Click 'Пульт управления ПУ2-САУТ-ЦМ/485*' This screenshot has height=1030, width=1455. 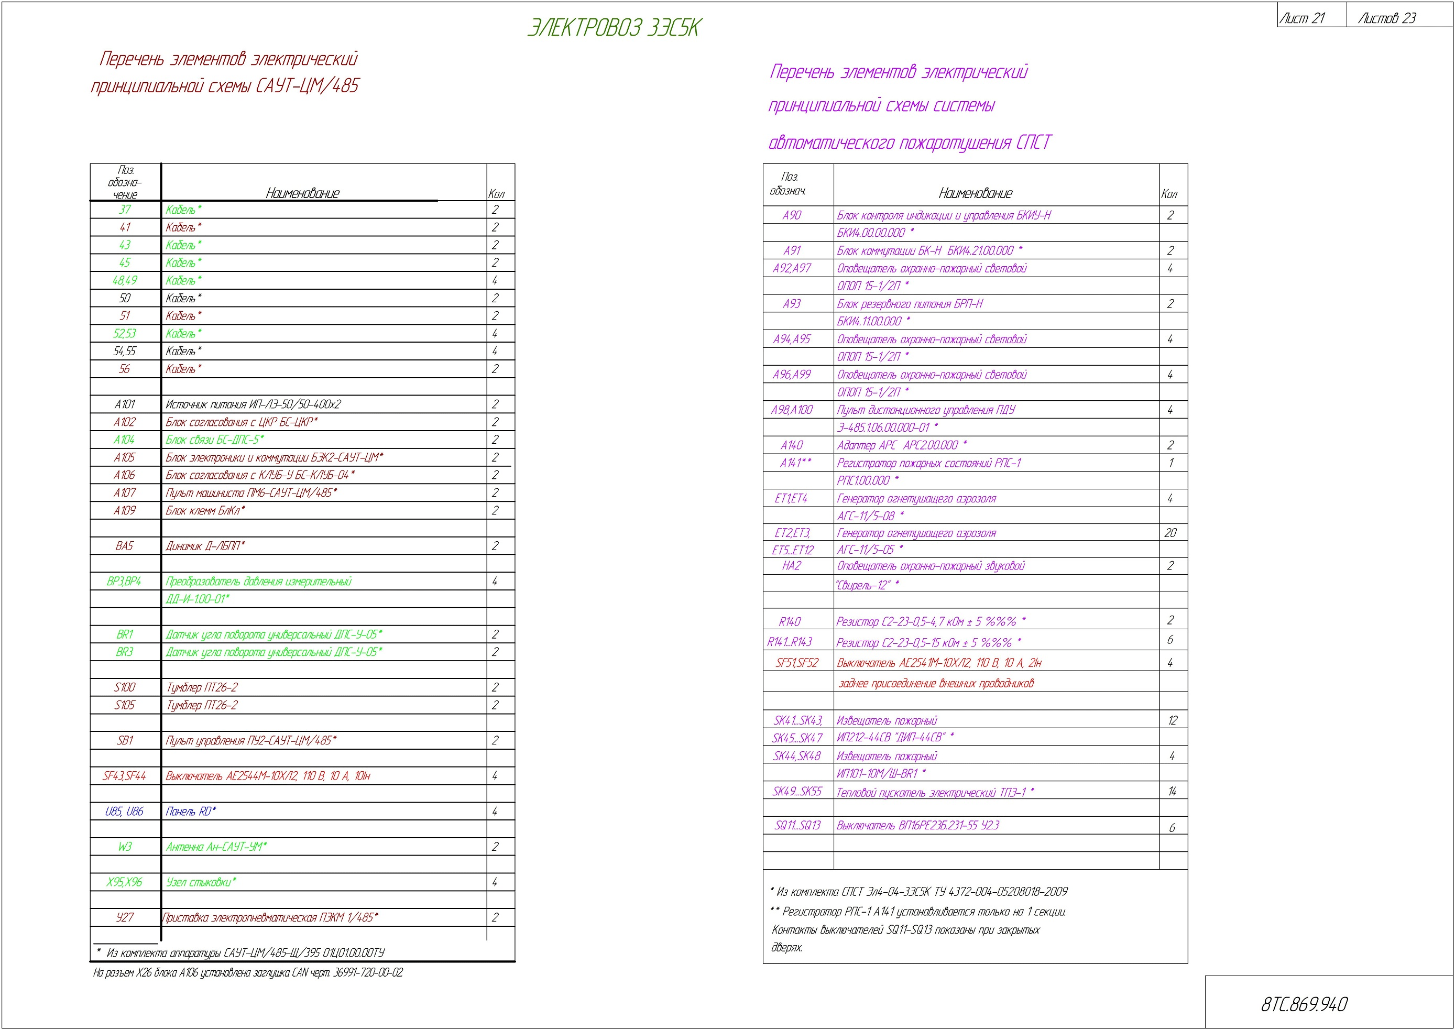(x=251, y=741)
